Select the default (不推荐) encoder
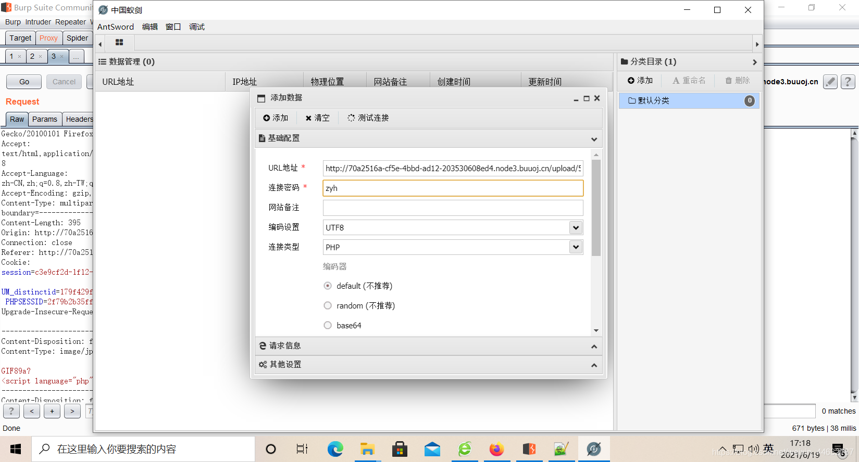Viewport: 859px width, 462px height. 328,286
